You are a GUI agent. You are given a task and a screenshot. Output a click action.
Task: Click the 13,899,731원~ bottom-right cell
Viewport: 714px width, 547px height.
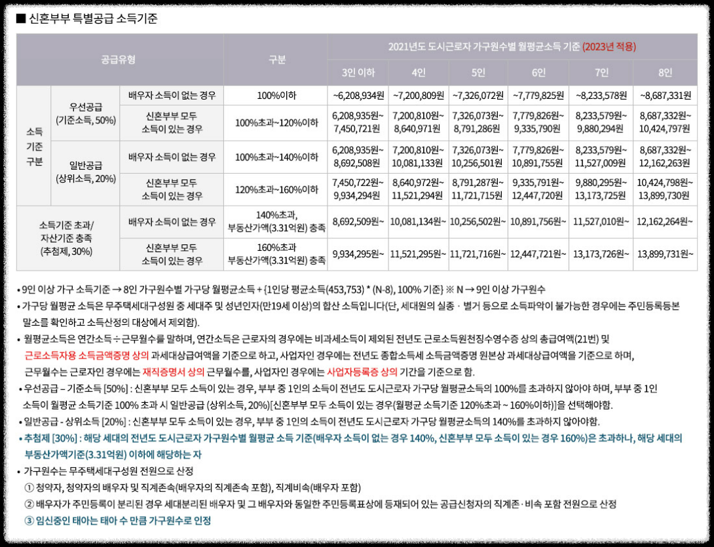tap(664, 252)
